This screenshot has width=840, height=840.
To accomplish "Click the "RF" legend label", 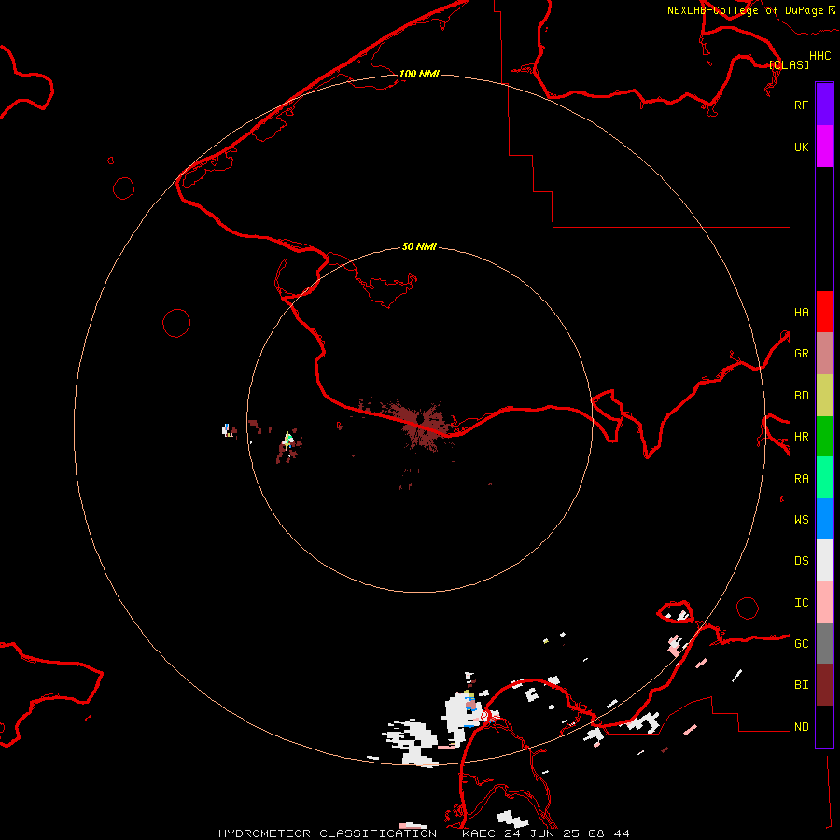I will [801, 105].
